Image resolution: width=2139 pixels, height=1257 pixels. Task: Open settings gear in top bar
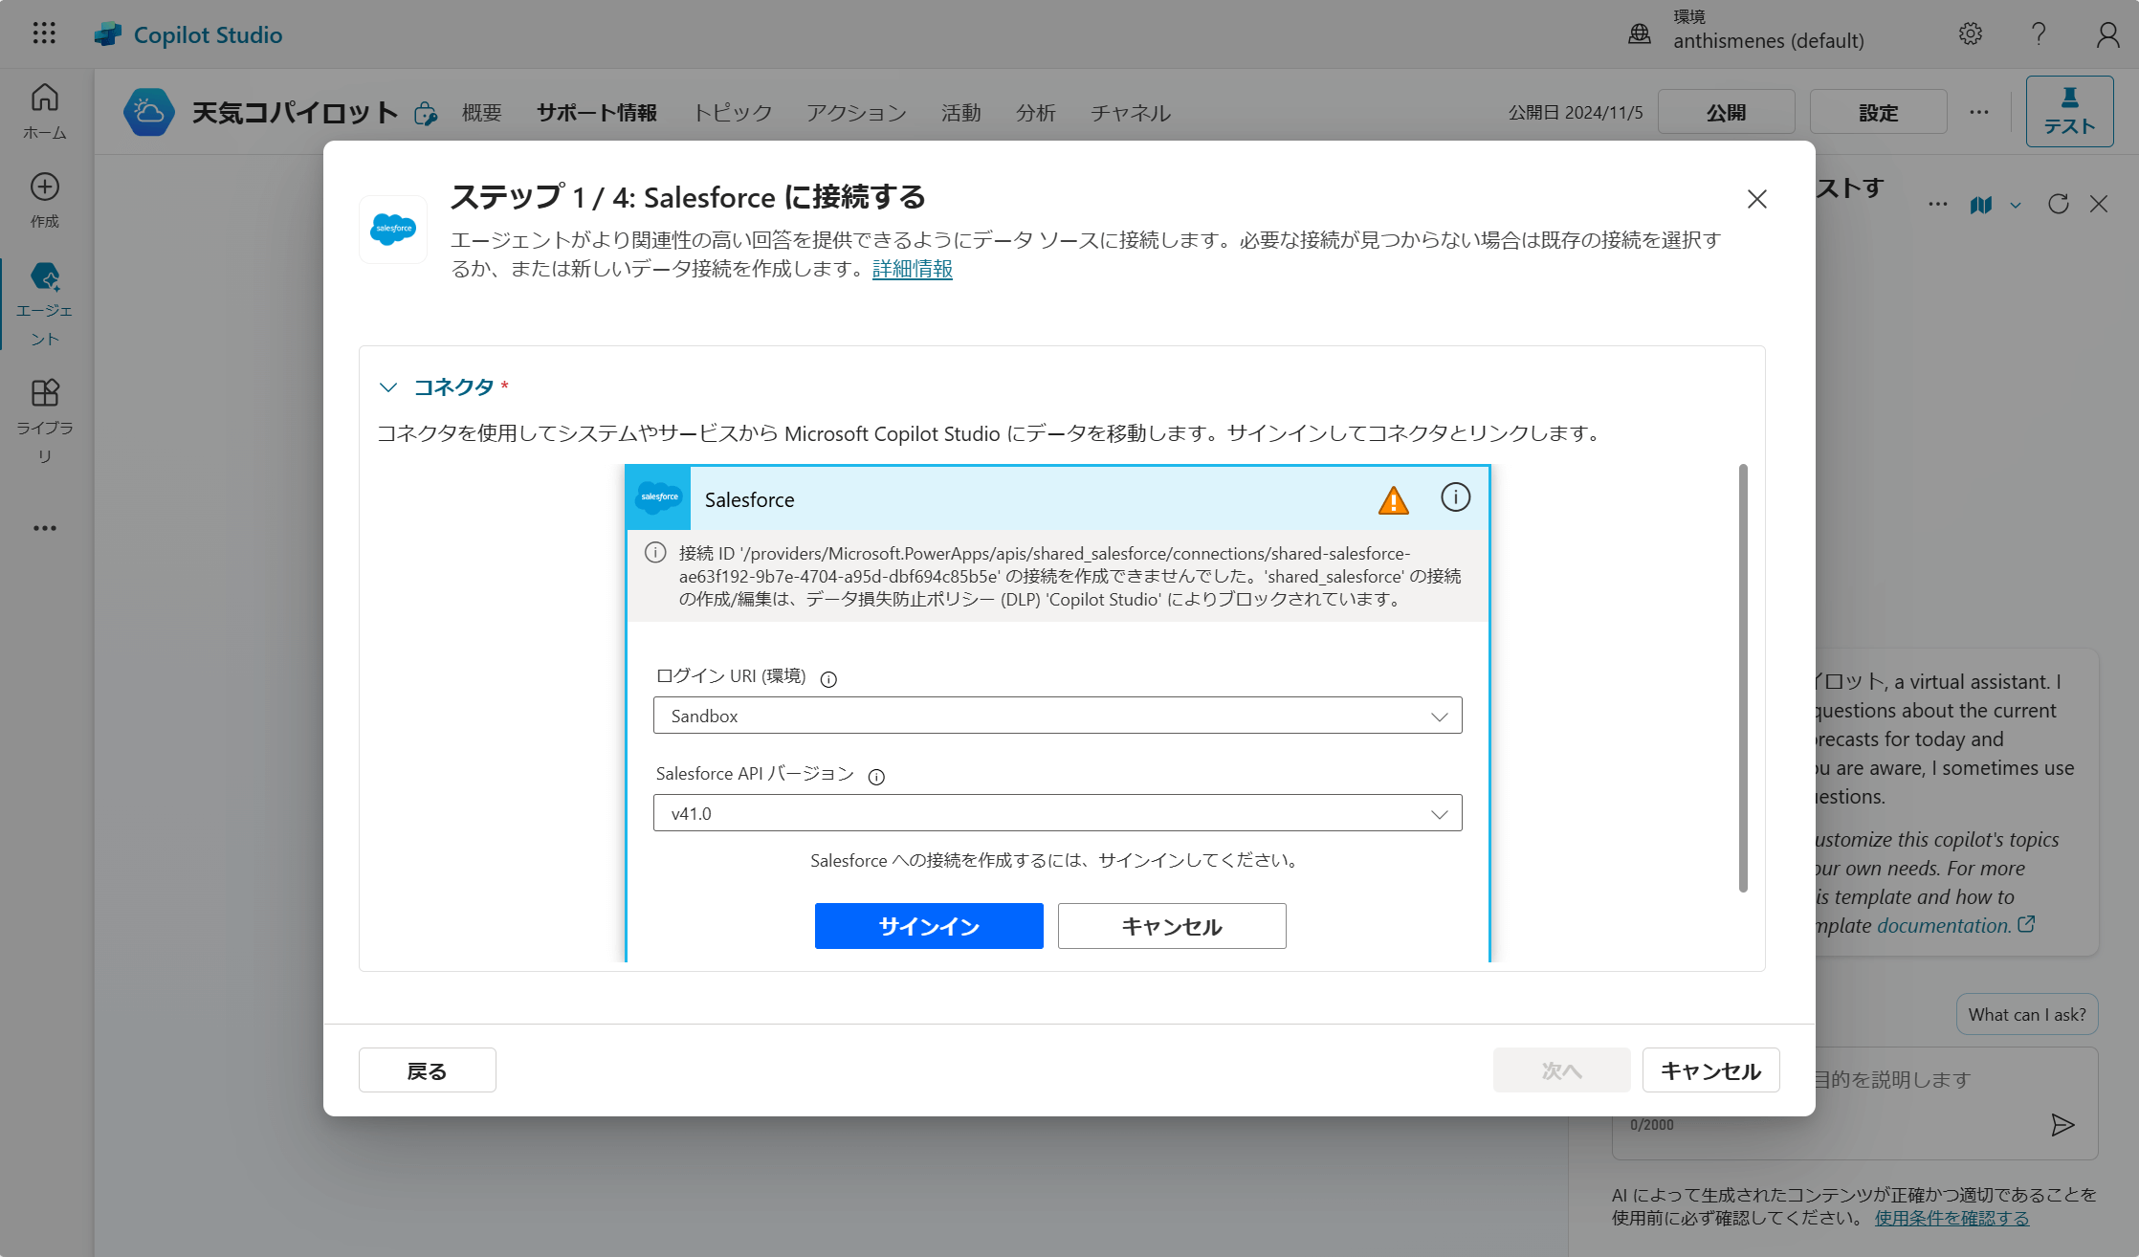(x=1971, y=34)
